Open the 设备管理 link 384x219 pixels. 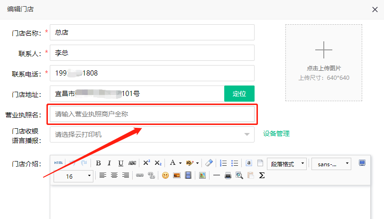click(276, 133)
